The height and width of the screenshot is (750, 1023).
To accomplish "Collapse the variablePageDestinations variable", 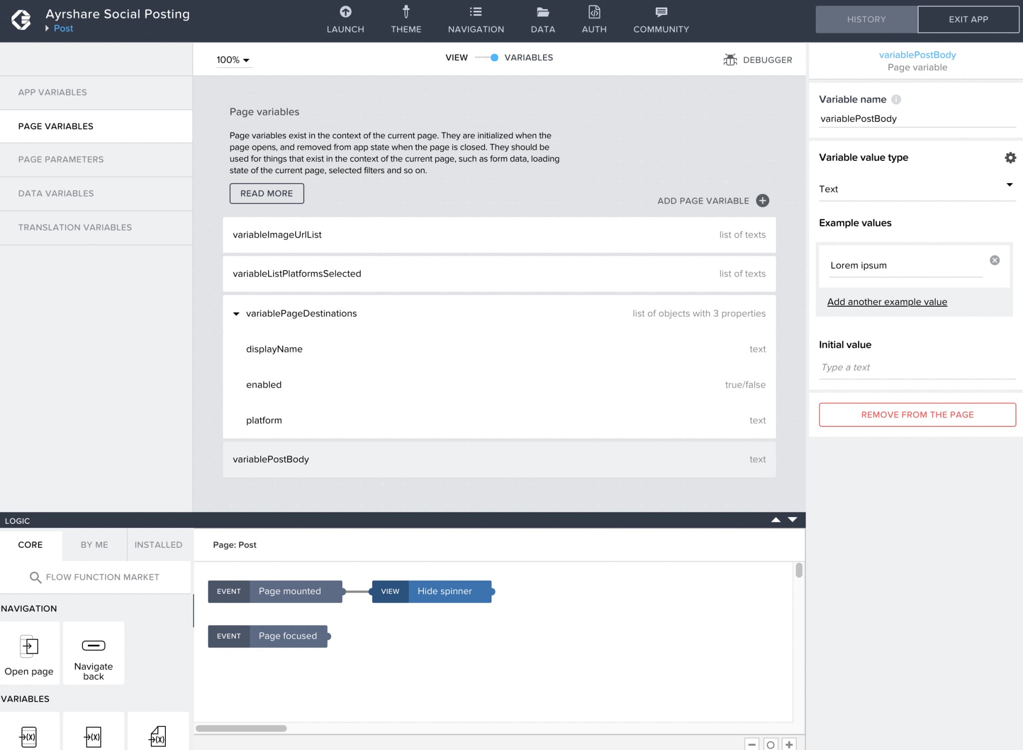I will coord(236,314).
